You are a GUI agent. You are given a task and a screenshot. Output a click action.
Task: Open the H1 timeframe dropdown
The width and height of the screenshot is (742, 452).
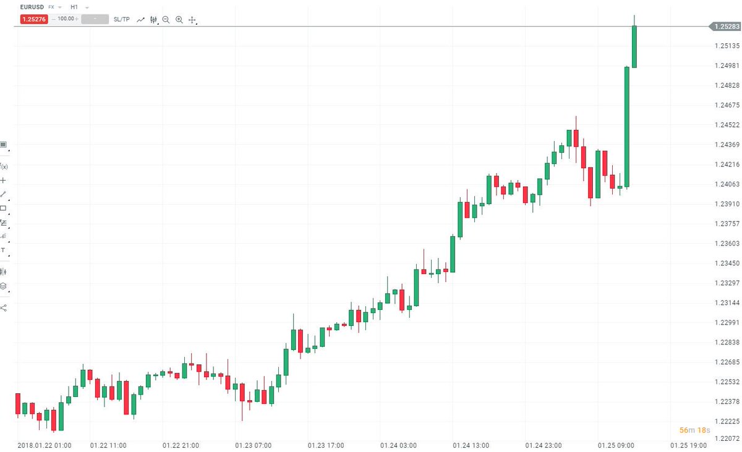coord(87,7)
